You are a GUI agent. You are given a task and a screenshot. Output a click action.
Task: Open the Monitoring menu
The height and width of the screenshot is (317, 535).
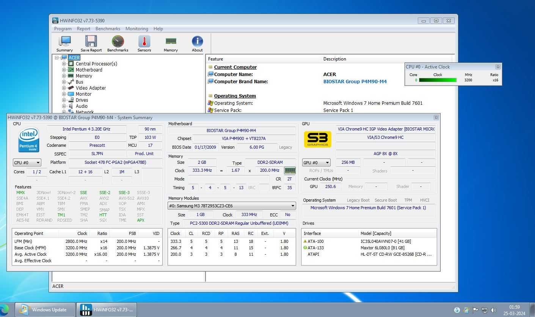pyautogui.click(x=136, y=29)
